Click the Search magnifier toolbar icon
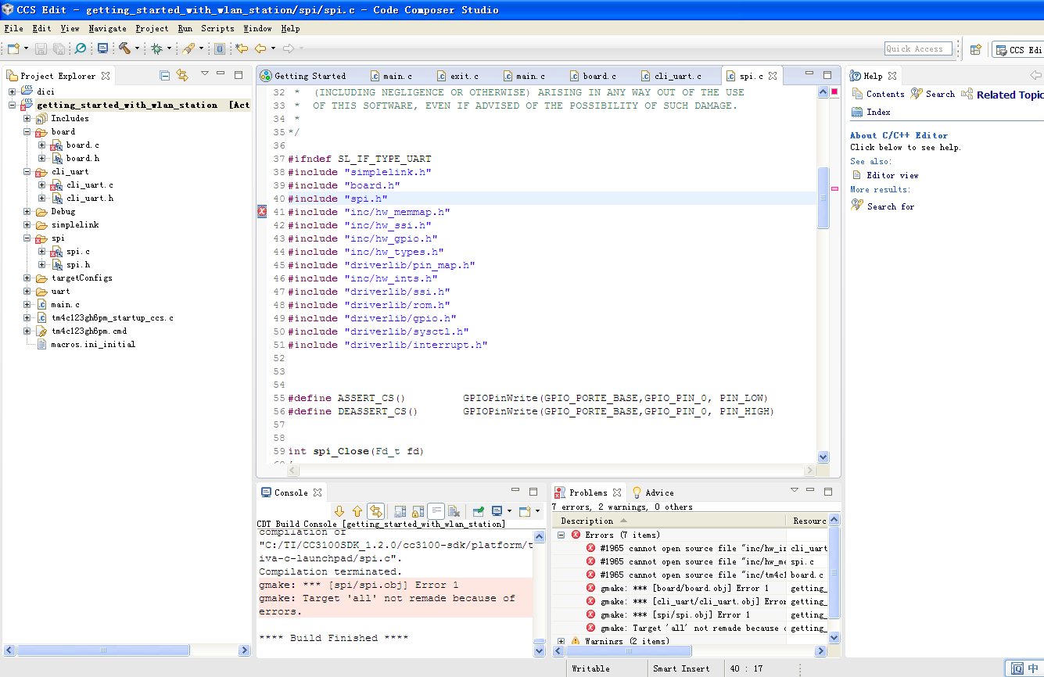1044x677 pixels. click(80, 48)
